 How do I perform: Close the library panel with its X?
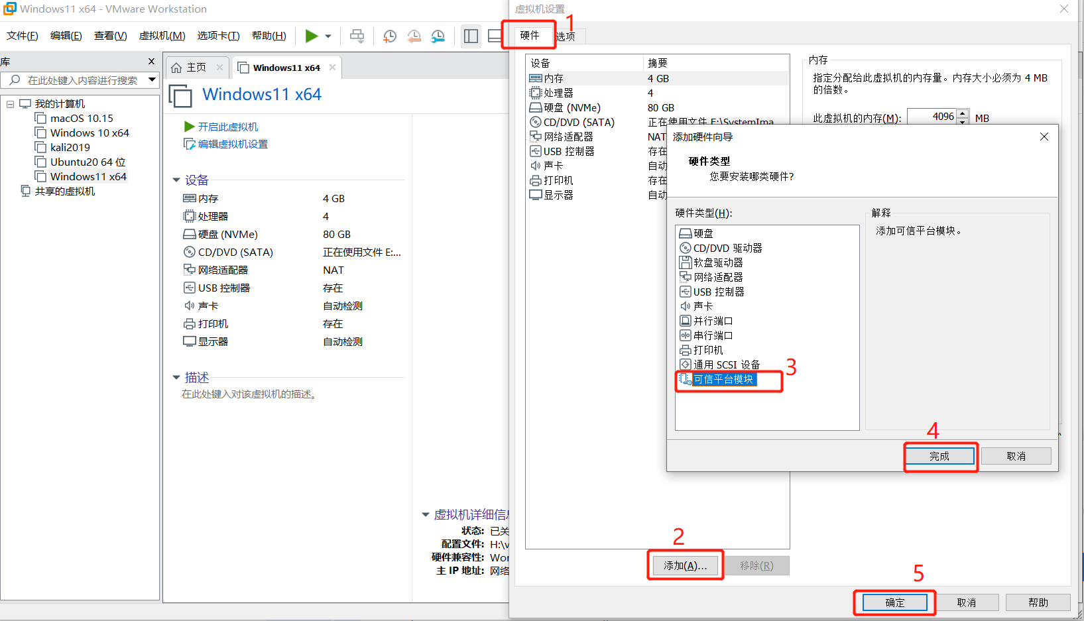tap(151, 62)
